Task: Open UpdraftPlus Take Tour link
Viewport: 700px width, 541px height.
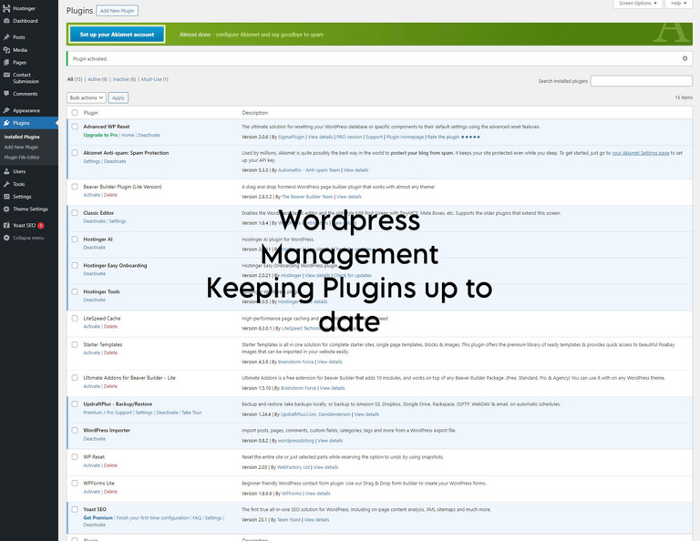Action: (191, 413)
